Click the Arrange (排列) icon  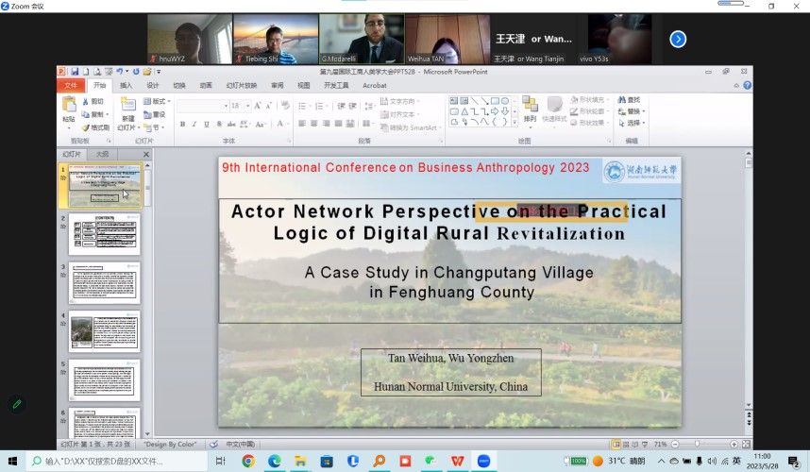(530, 107)
